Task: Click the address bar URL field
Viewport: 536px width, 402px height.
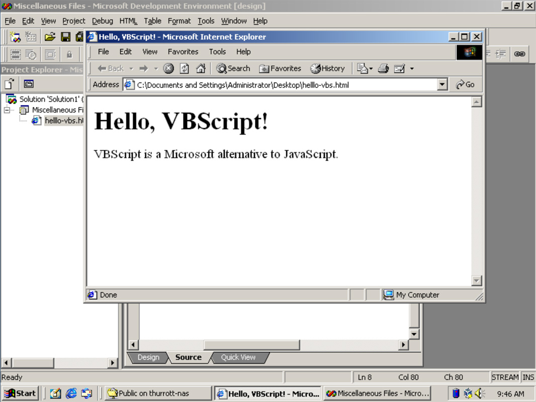Action: [282, 85]
